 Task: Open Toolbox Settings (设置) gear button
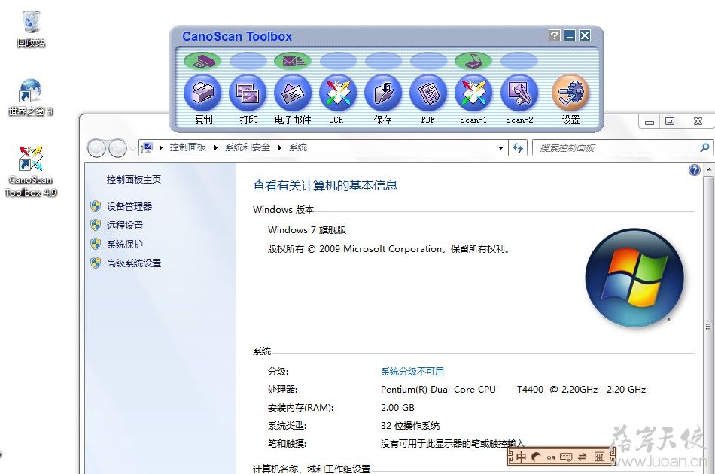(570, 93)
